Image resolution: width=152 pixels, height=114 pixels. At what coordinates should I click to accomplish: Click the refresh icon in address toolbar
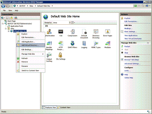click(x=135, y=6)
